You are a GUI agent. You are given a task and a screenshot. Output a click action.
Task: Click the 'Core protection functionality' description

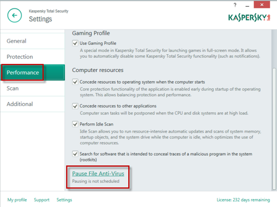[170, 92]
